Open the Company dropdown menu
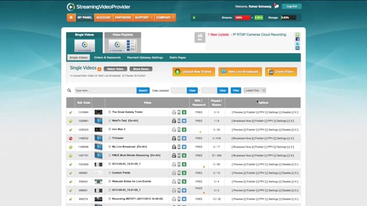 pyautogui.click(x=165, y=18)
